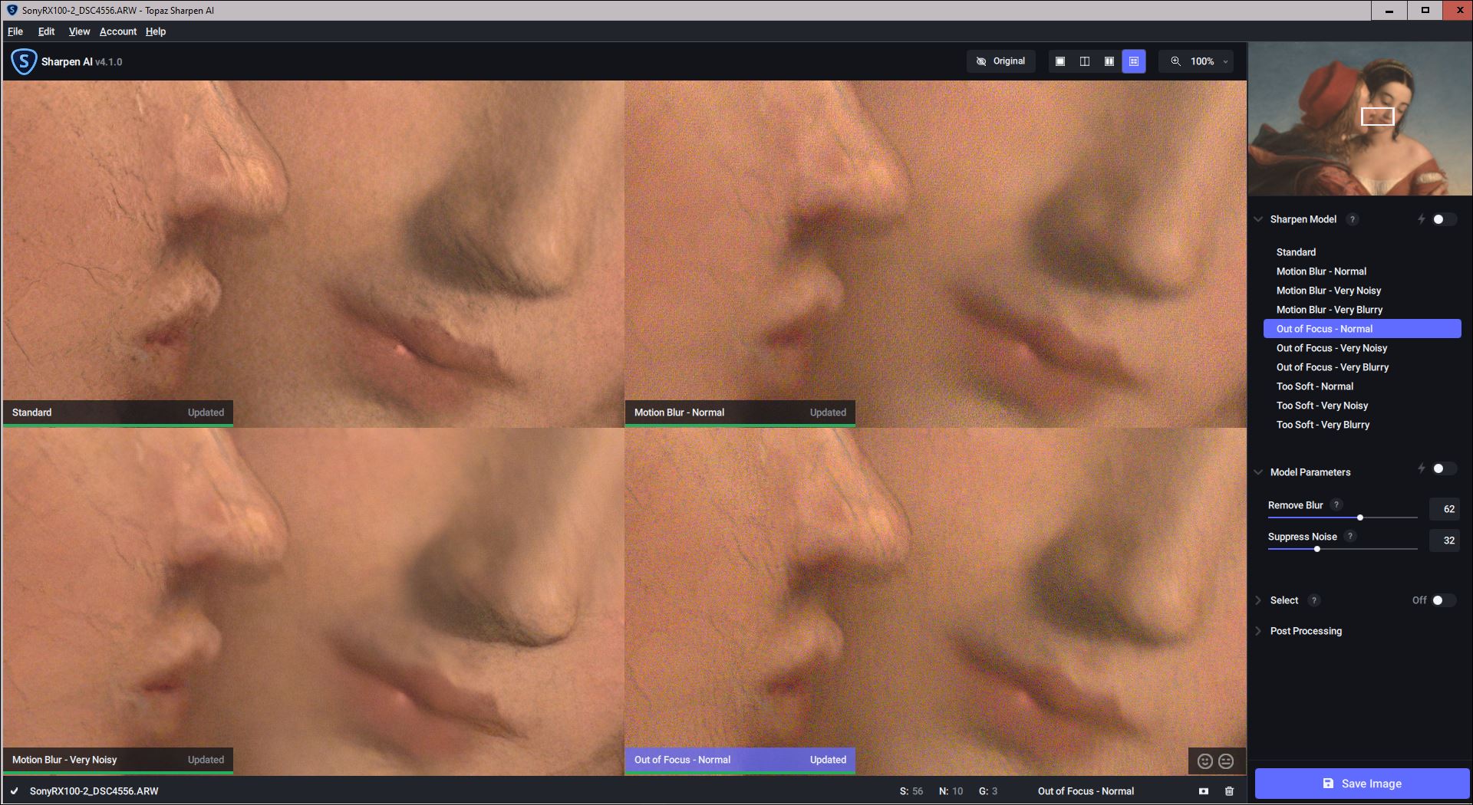Viewport: 1473px width, 805px height.
Task: Click the single view layout icon
Action: 1060,61
